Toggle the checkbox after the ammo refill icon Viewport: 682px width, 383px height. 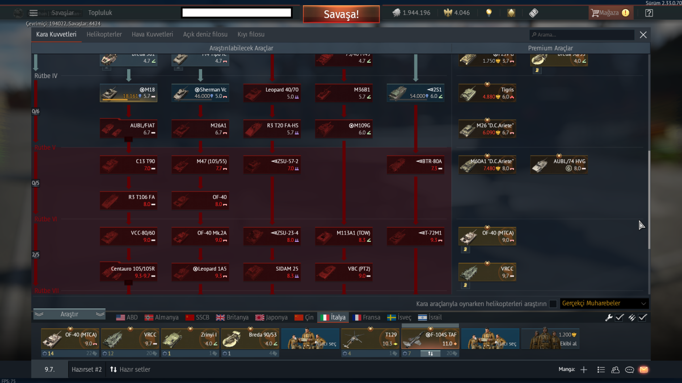pos(643,317)
